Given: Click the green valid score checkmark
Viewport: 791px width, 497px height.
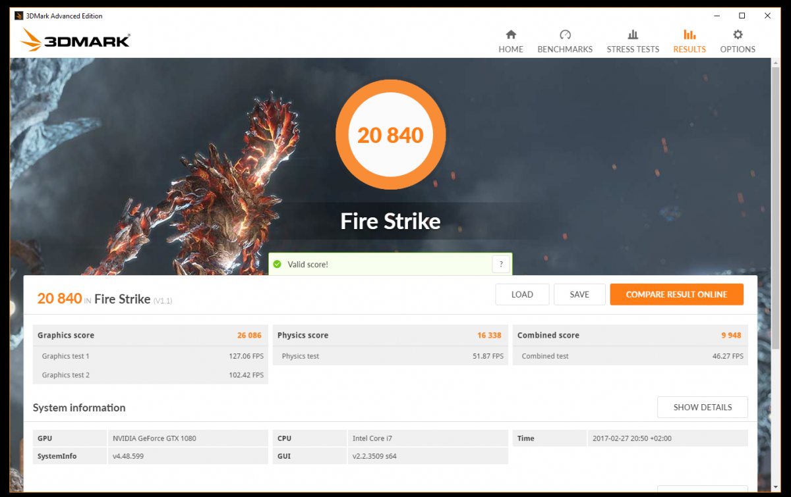Looking at the screenshot, I should (278, 265).
